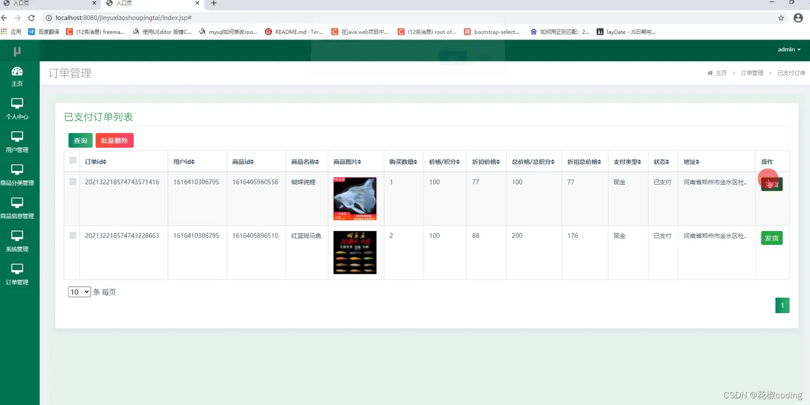Open 商品信息管理 in the sidebar
Screen dimensions: 810x405
pyautogui.click(x=17, y=207)
